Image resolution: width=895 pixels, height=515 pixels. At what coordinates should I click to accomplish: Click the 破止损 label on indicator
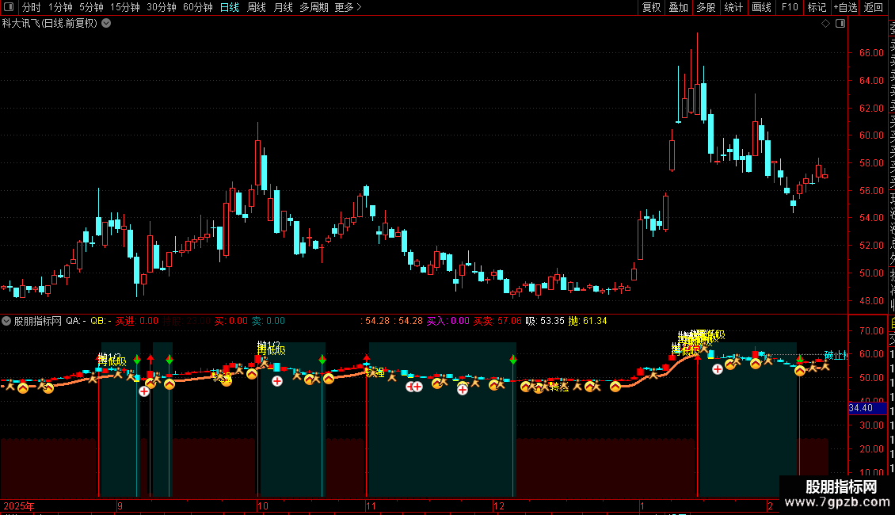coord(836,355)
